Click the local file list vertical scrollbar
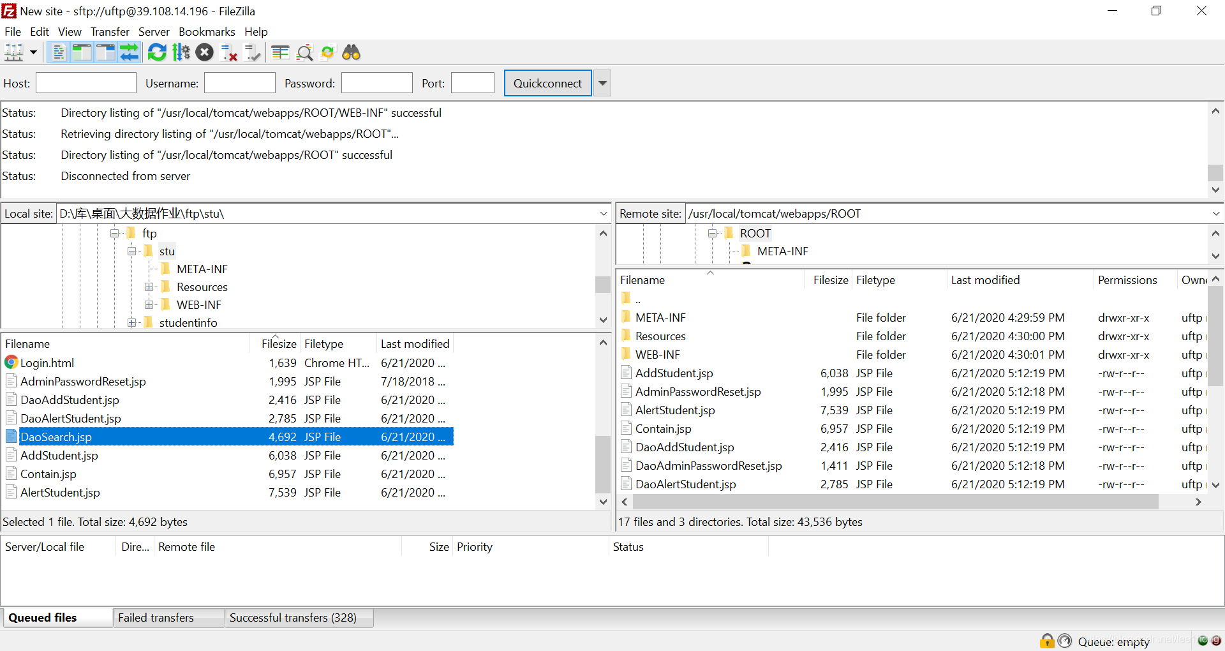 click(x=602, y=464)
